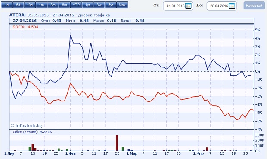Select the Max range button
The image size is (267, 159).
point(122,5)
